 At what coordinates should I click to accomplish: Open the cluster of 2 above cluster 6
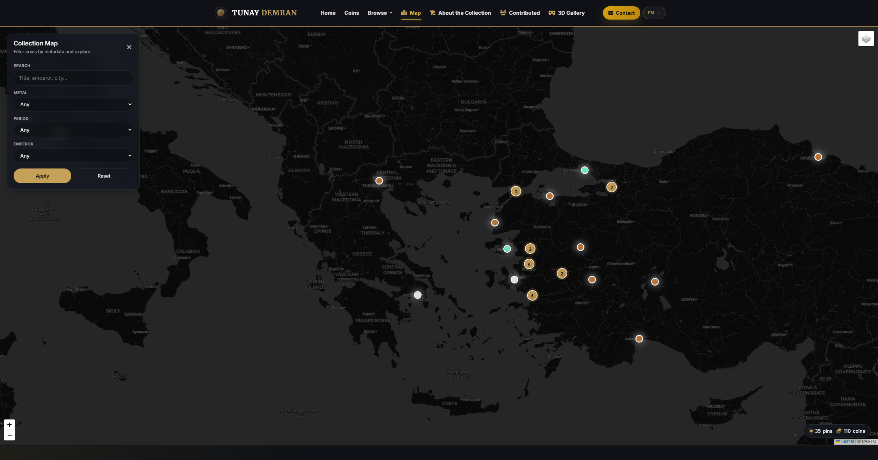point(530,249)
